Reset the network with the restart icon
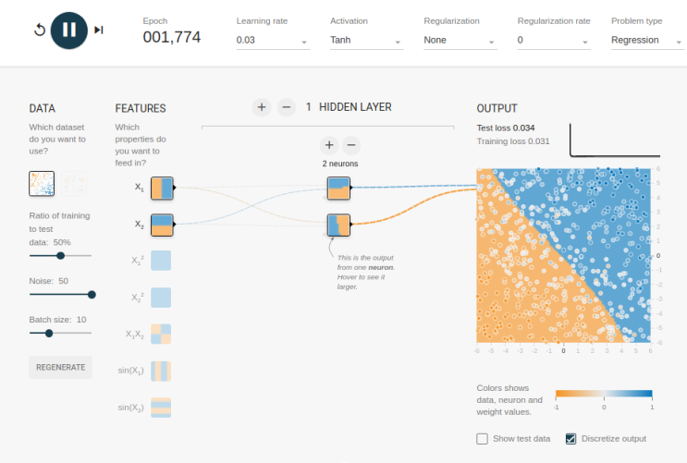This screenshot has height=463, width=687. (40, 30)
